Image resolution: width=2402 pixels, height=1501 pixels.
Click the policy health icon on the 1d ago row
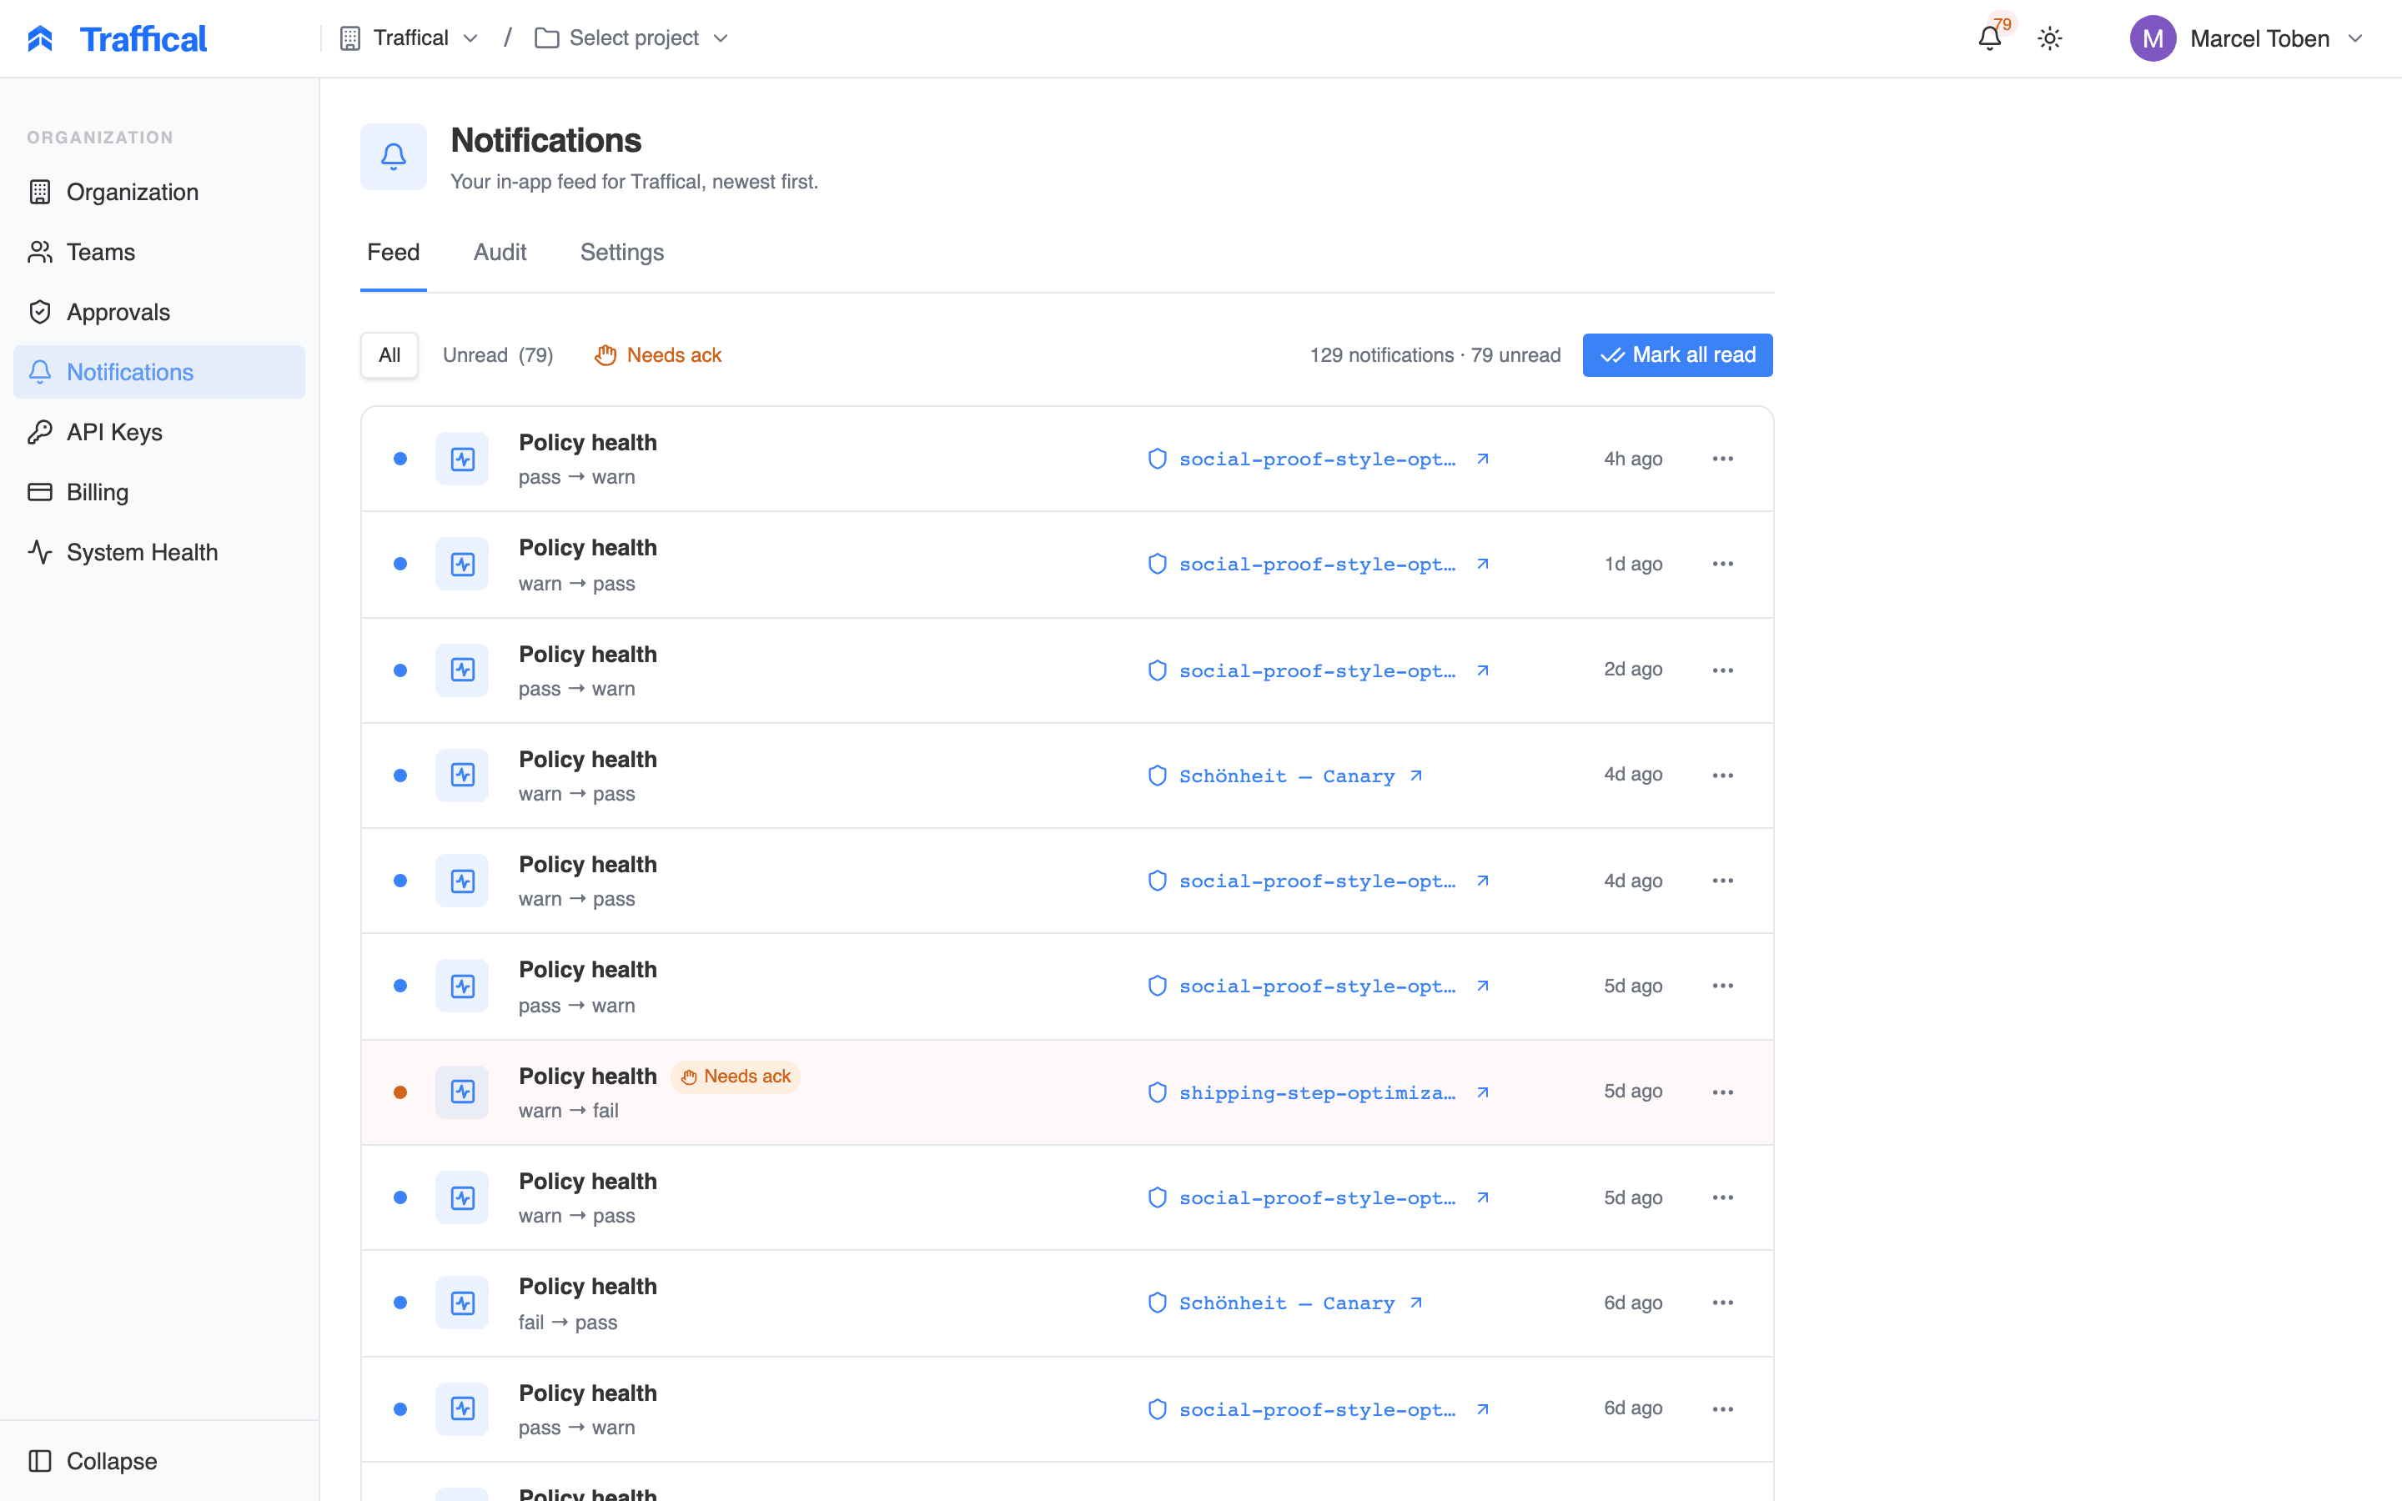461,564
